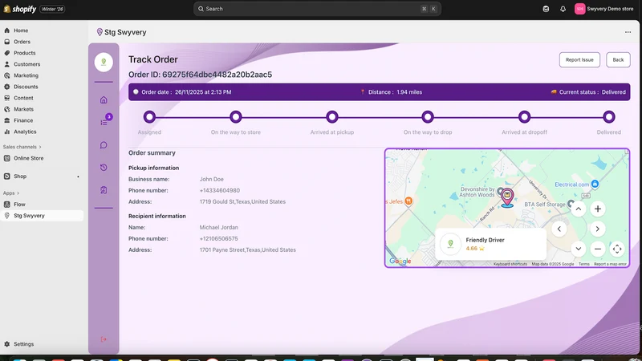Screen dimensions: 642x361
Task: Click the pickup address 1719 Gould St
Action: pos(242,202)
